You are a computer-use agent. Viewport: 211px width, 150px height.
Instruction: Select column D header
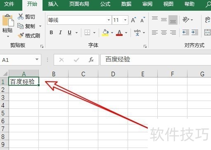(113, 74)
